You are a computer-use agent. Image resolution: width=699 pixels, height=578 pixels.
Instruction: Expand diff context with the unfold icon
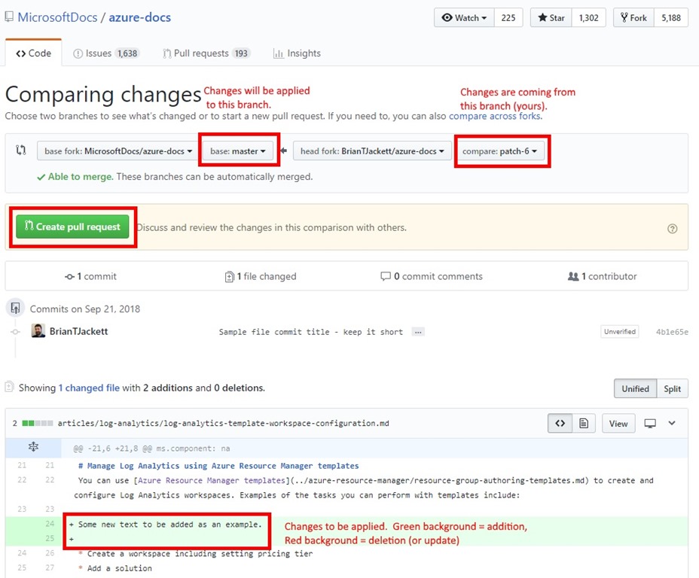tap(33, 447)
